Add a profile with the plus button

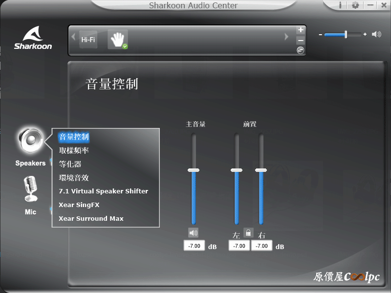point(301,30)
